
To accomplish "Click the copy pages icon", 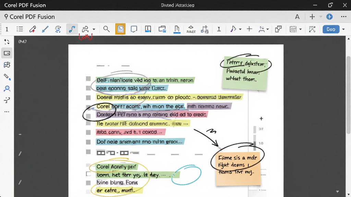I will click(278, 29).
